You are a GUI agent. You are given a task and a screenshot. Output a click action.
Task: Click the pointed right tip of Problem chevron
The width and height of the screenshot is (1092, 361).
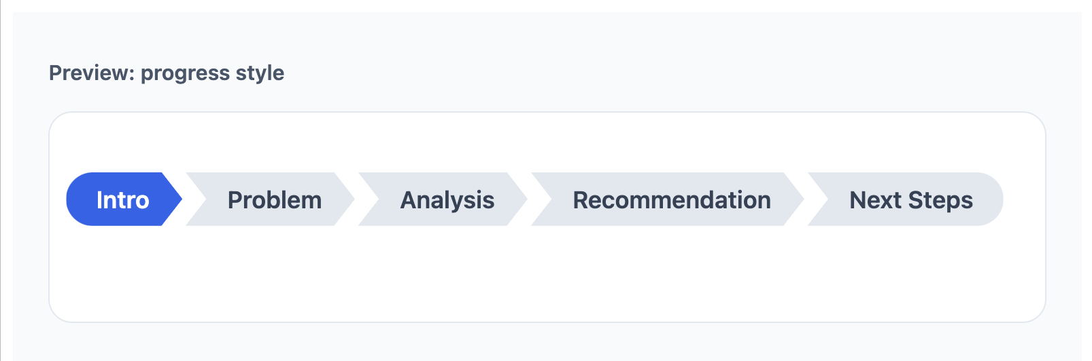346,199
